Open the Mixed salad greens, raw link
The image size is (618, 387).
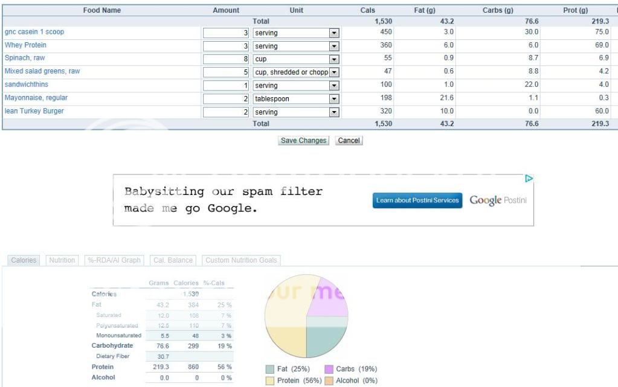pos(42,71)
